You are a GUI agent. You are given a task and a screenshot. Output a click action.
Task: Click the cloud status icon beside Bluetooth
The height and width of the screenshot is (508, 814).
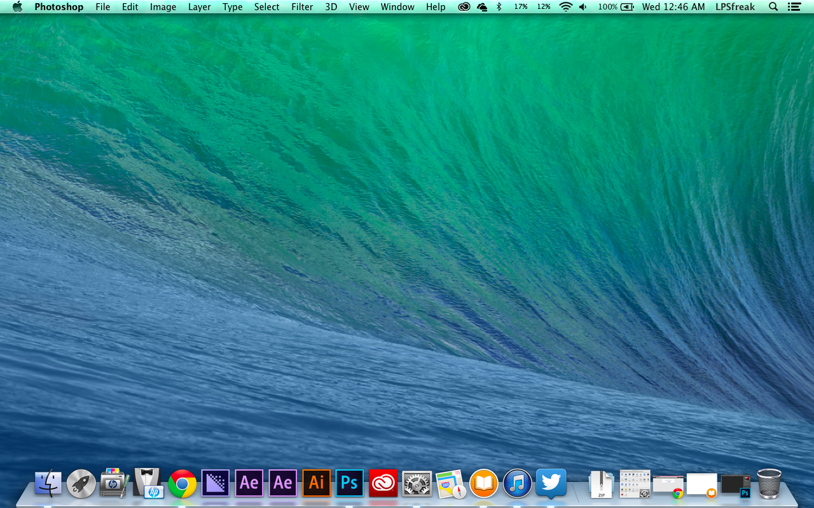pos(482,7)
